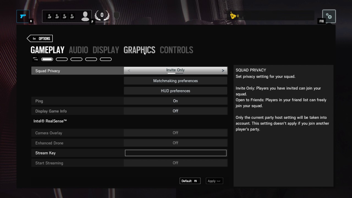Viewport: 352px width, 198px height.
Task: Click the Default button
Action: (190, 181)
